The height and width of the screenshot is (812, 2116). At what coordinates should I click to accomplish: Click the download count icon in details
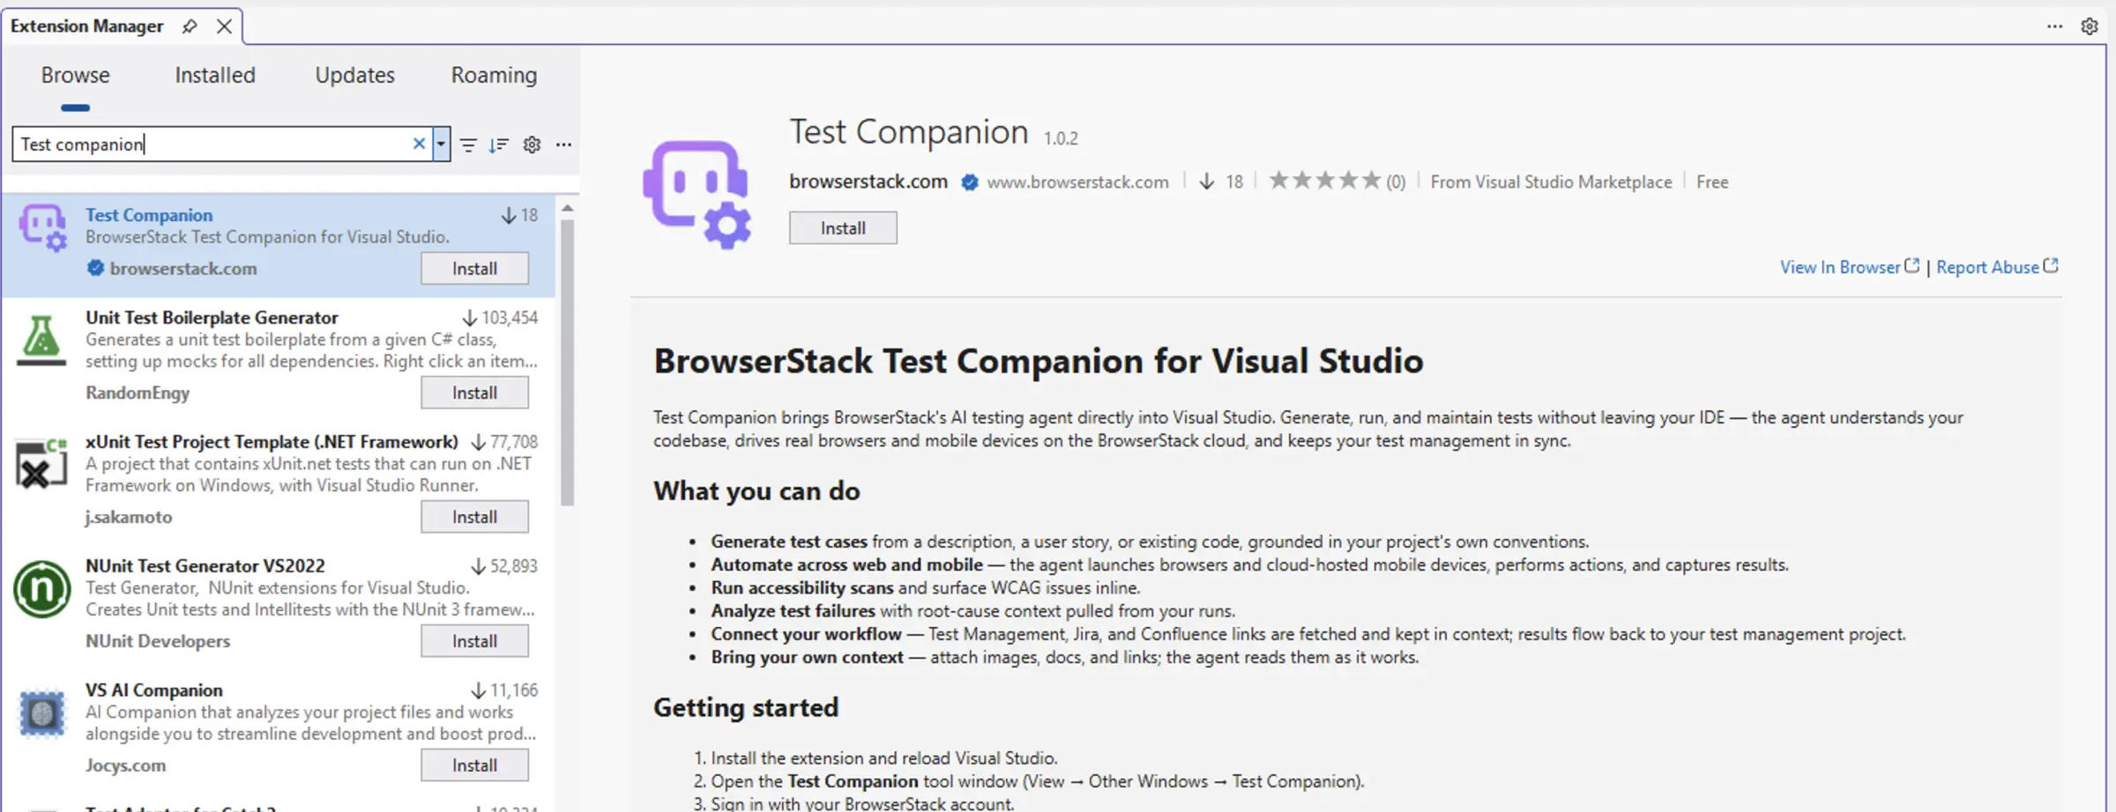1207,181
